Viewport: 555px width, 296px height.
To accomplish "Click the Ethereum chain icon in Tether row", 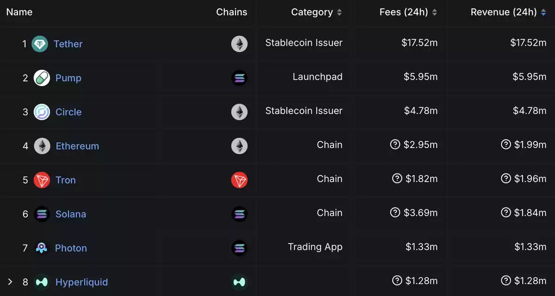I will [x=239, y=44].
